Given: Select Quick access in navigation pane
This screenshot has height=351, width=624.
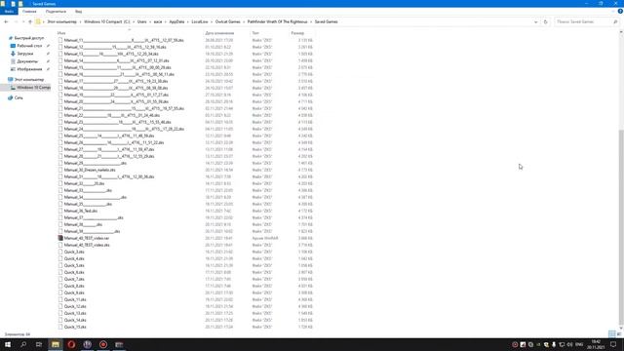Looking at the screenshot, I should coord(29,38).
